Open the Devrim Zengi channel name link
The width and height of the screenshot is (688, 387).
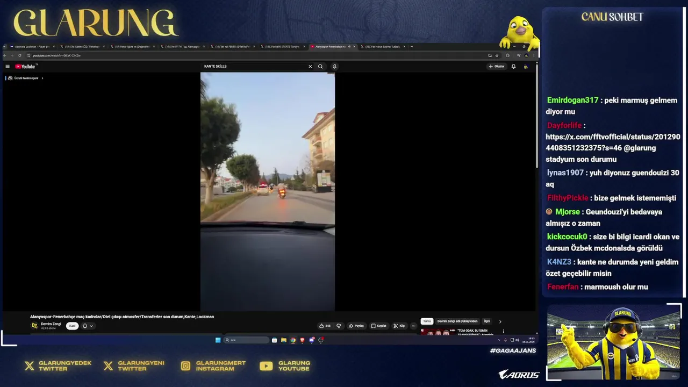51,324
